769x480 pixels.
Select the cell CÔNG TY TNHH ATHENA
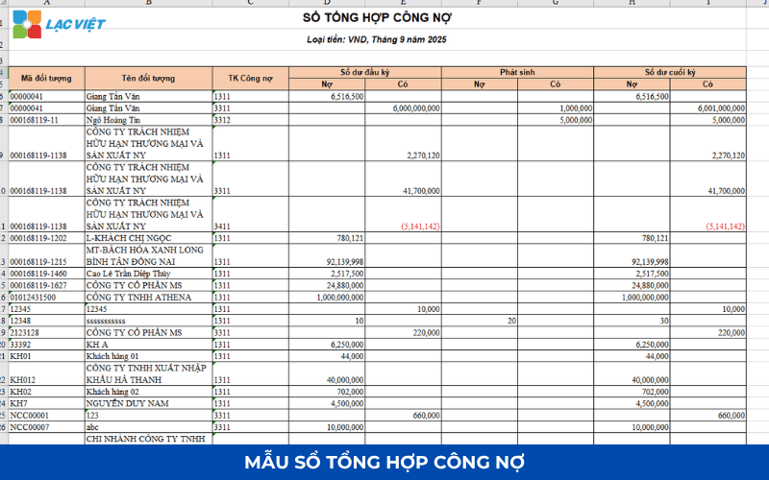coord(149,298)
